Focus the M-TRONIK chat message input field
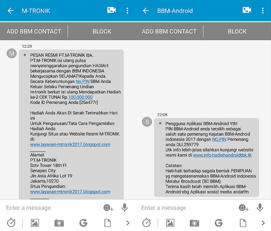 [x=52, y=208]
